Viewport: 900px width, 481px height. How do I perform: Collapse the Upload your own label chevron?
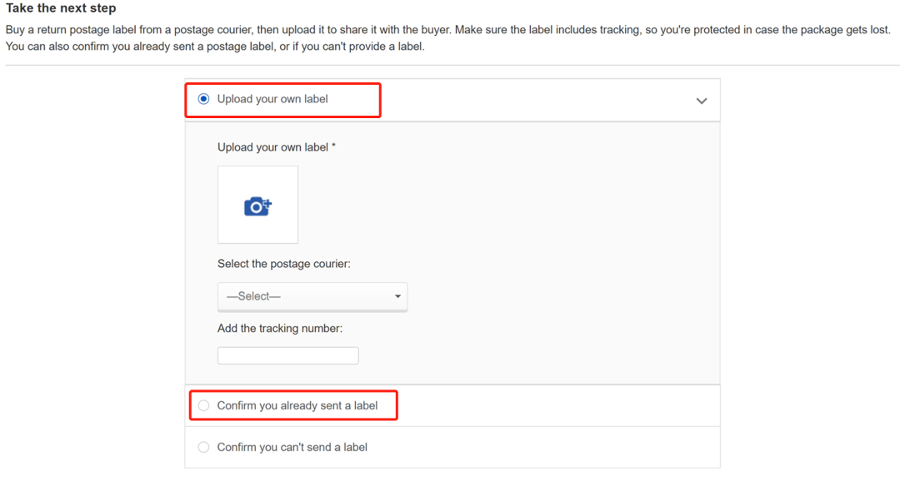pos(702,101)
